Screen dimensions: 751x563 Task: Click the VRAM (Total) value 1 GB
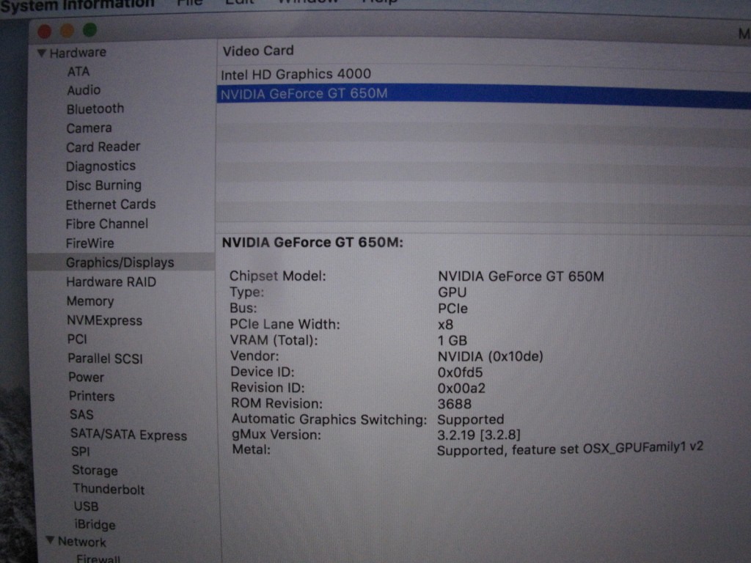[x=452, y=340]
